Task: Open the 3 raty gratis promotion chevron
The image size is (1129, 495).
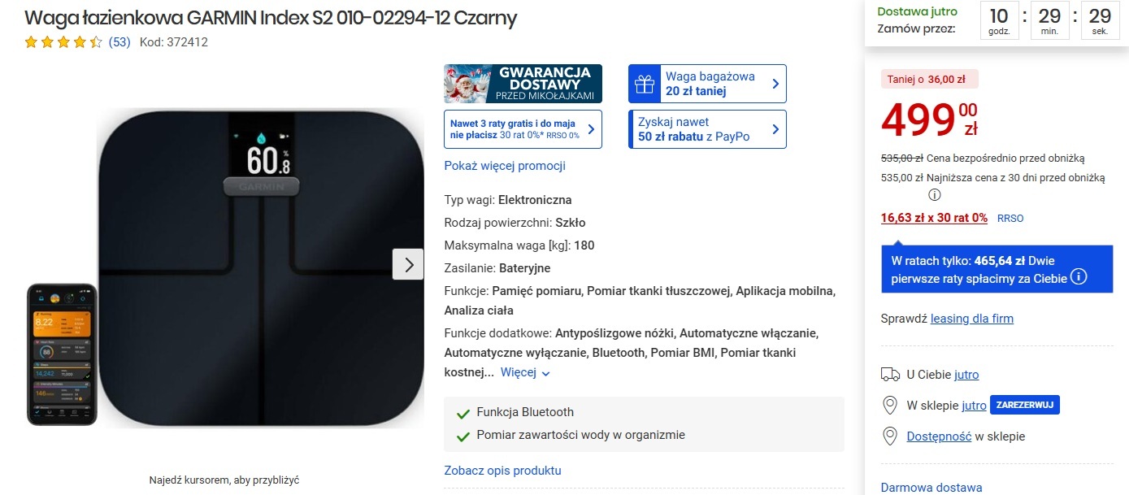Action: (590, 129)
